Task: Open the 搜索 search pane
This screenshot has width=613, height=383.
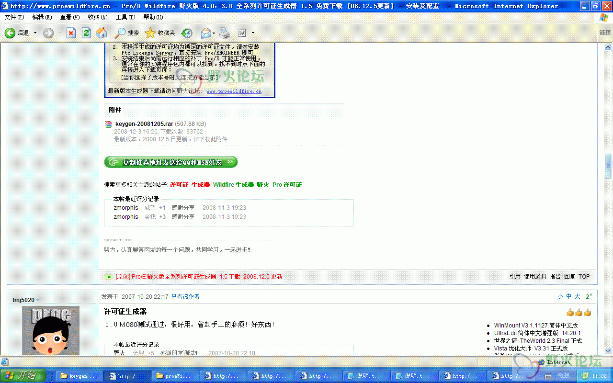Action: pos(127,33)
